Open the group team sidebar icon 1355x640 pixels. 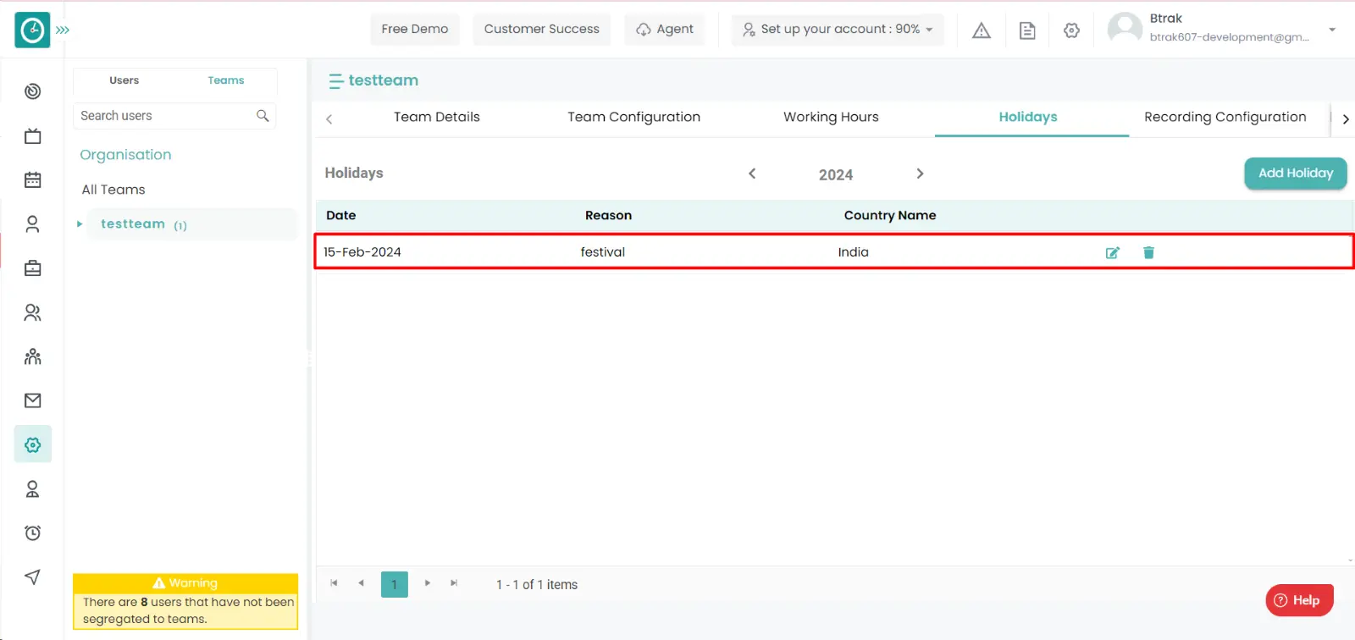click(33, 356)
